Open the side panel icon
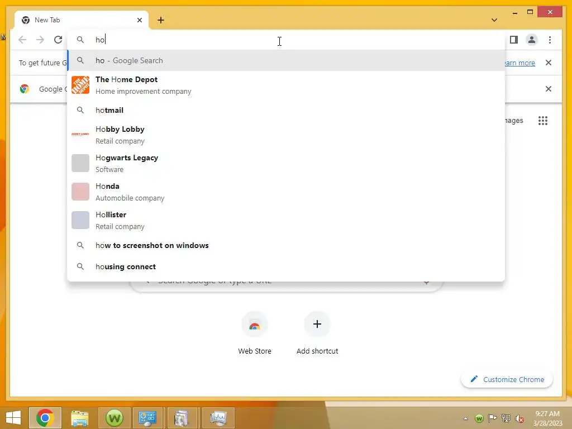 click(514, 40)
